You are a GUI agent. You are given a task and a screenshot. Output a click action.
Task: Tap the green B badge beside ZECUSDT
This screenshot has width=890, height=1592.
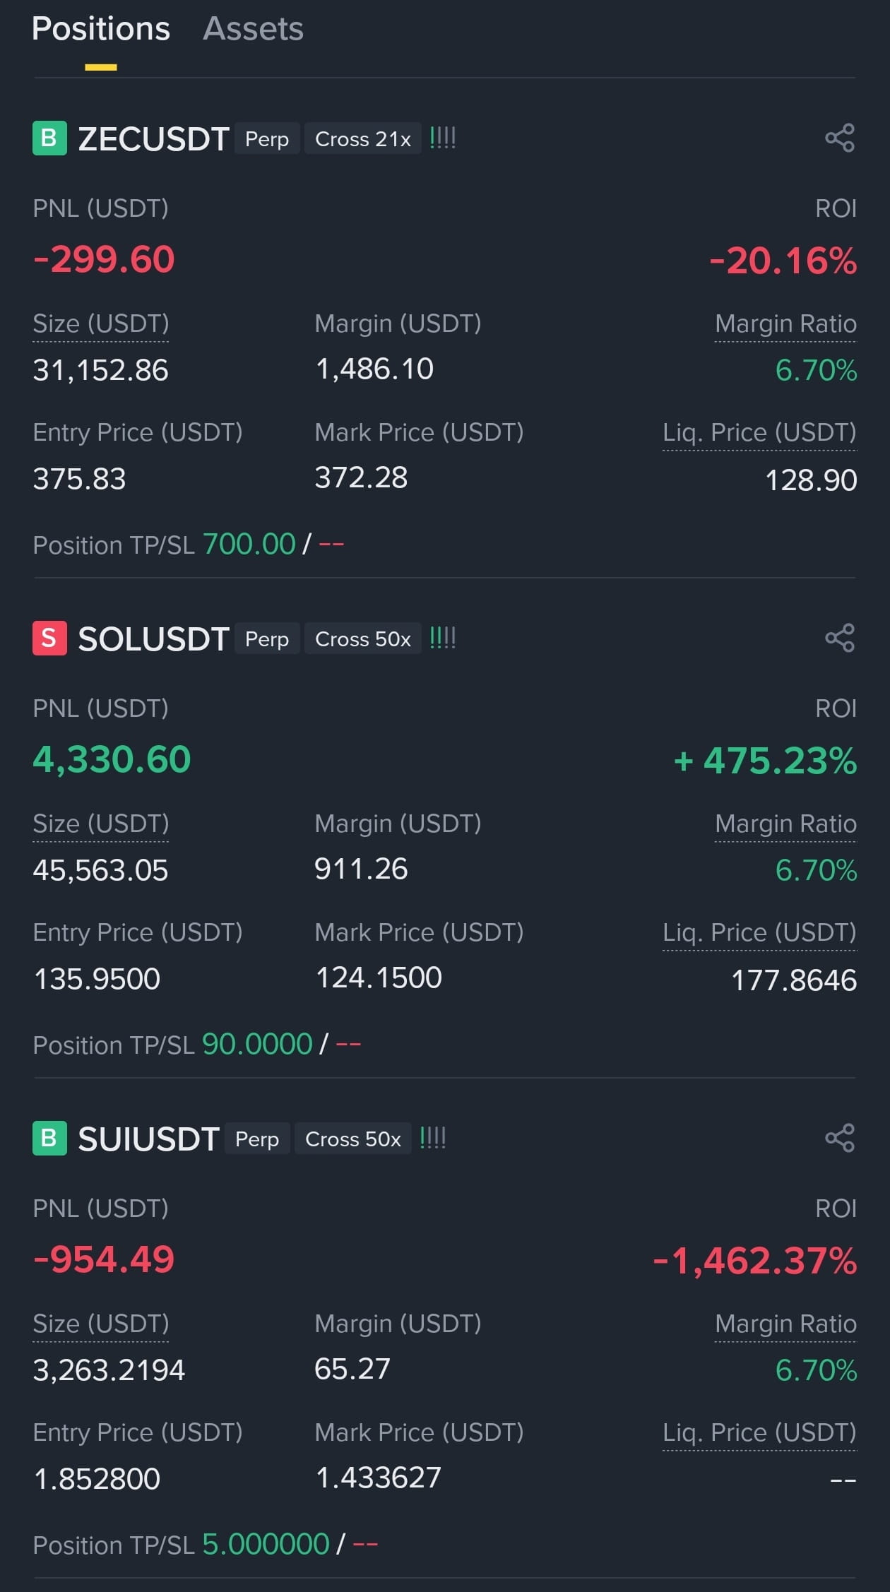click(x=49, y=138)
